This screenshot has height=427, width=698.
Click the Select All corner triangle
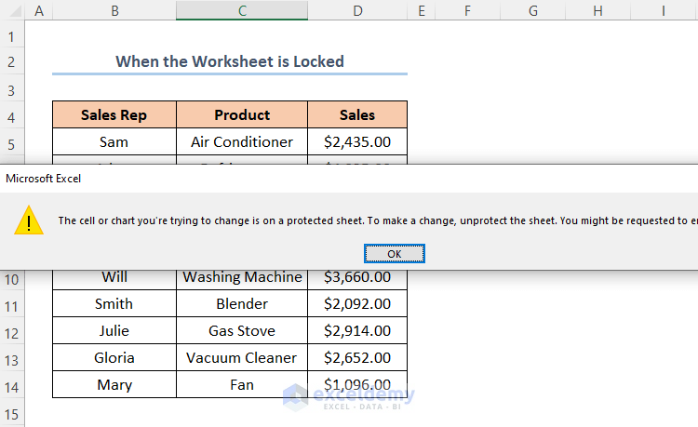click(x=12, y=10)
